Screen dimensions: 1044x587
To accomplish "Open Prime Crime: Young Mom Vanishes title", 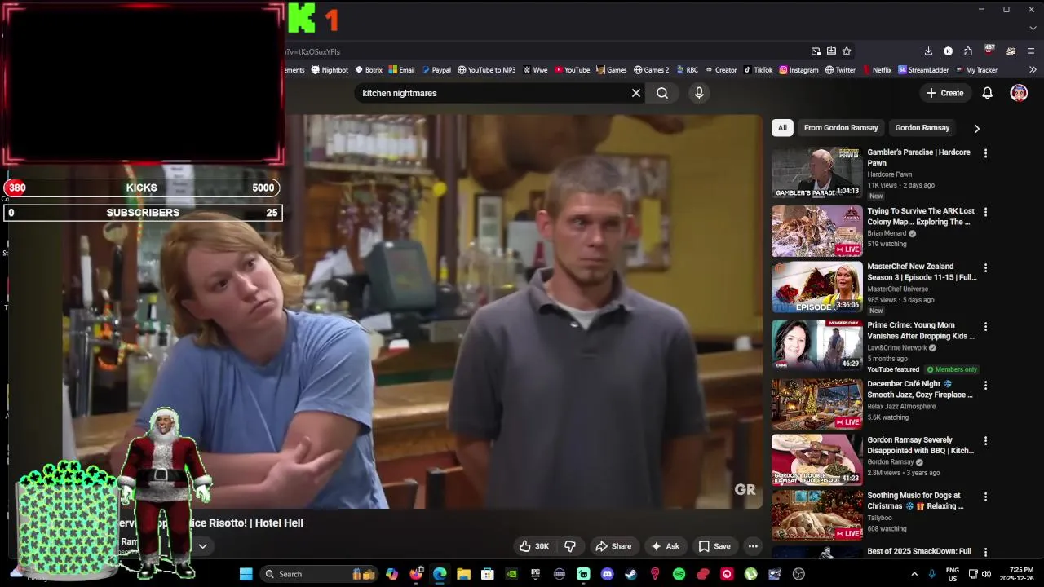I will click(x=921, y=330).
